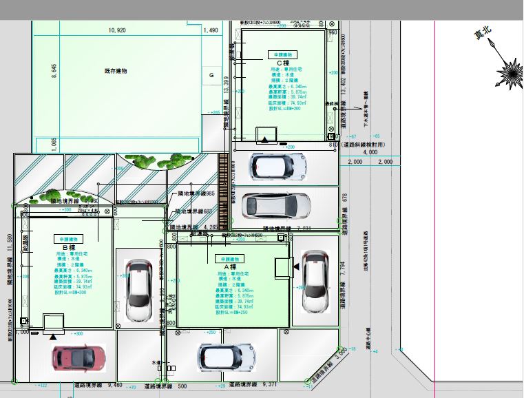Image resolution: width=524 pixels, height=398 pixels.
Task: Click the 8,645 vertical dimension
Action: click(x=54, y=71)
